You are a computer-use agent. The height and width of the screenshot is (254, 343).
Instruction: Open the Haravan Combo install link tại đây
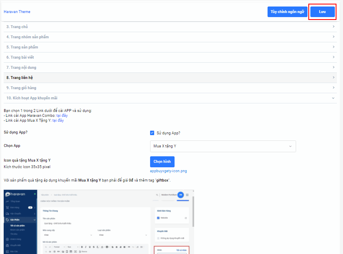coord(62,116)
